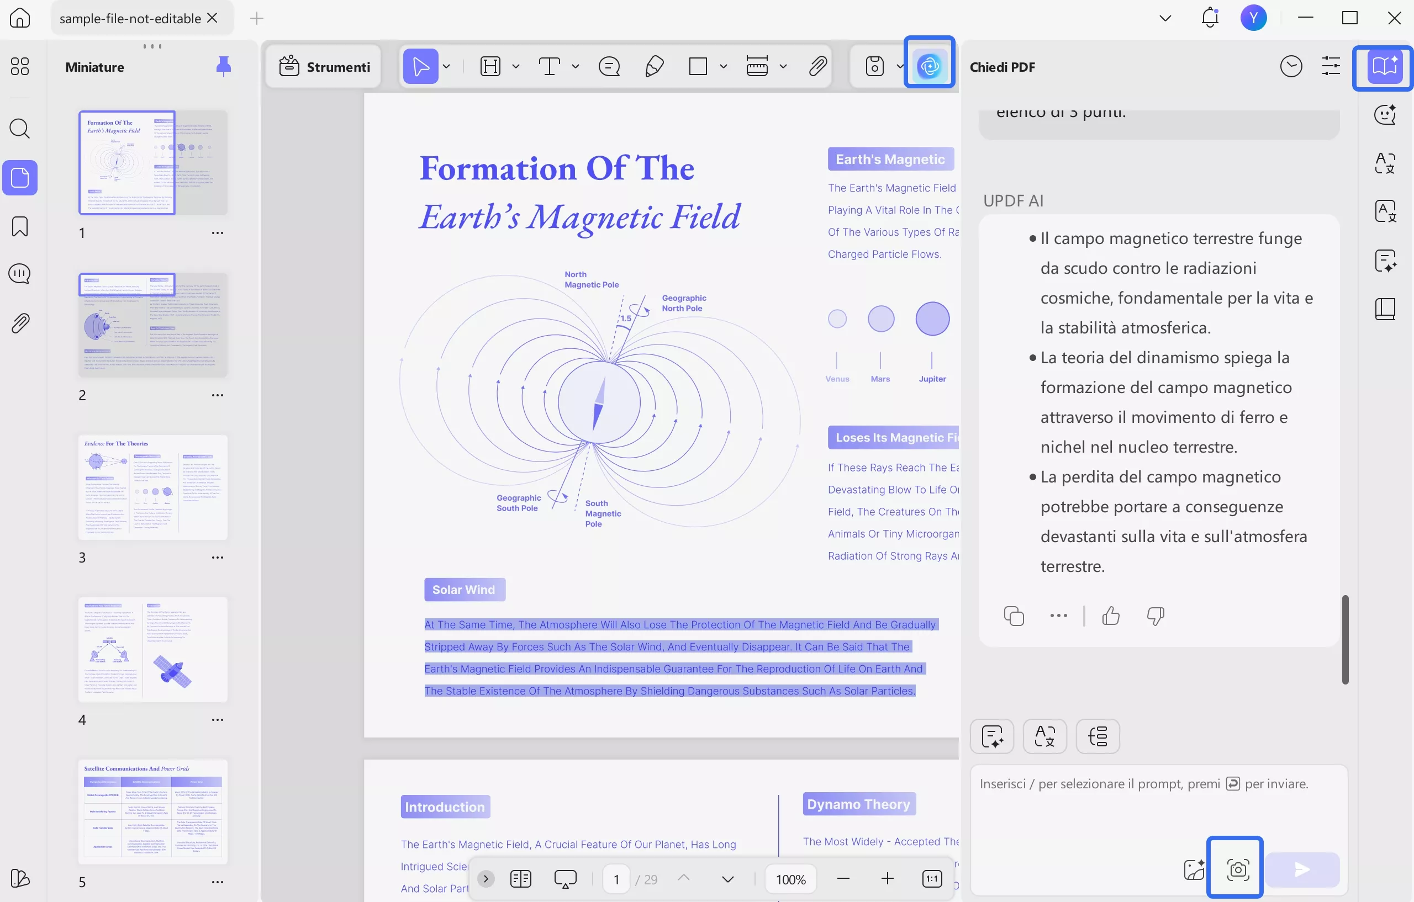
Task: Select the pencil drawing tool
Action: [x=654, y=66]
